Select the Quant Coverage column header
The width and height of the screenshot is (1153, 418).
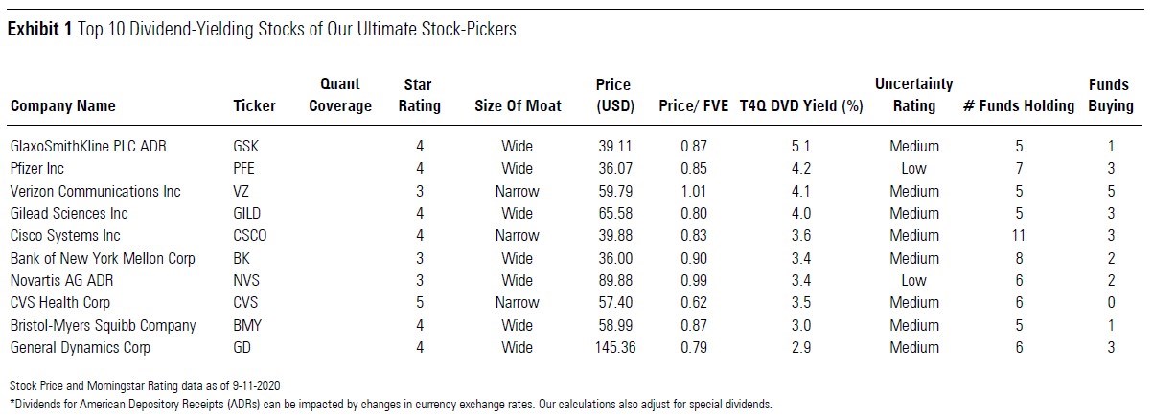pos(339,96)
